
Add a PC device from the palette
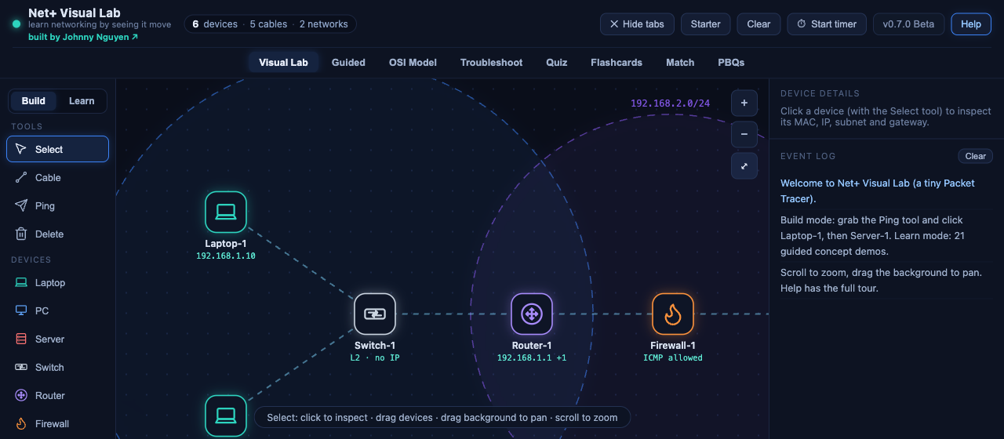click(x=57, y=310)
